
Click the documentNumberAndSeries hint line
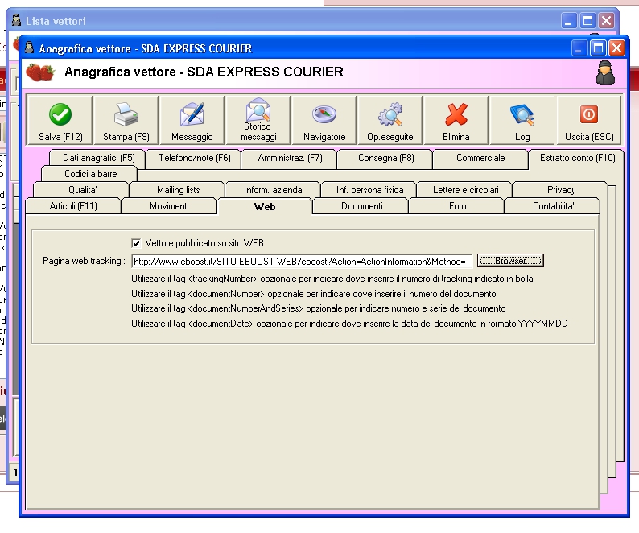point(318,308)
